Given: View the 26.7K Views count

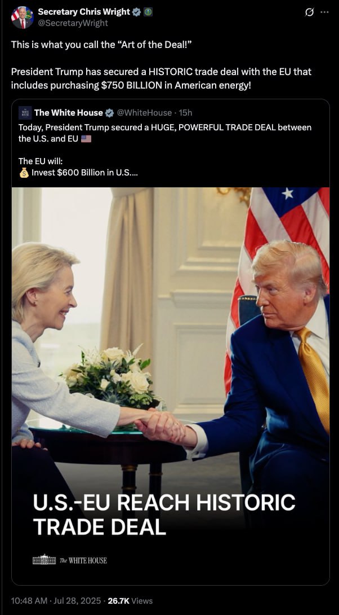Looking at the screenshot, I should pos(130,600).
